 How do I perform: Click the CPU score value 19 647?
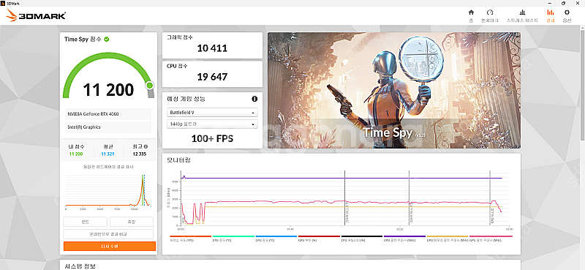(212, 77)
